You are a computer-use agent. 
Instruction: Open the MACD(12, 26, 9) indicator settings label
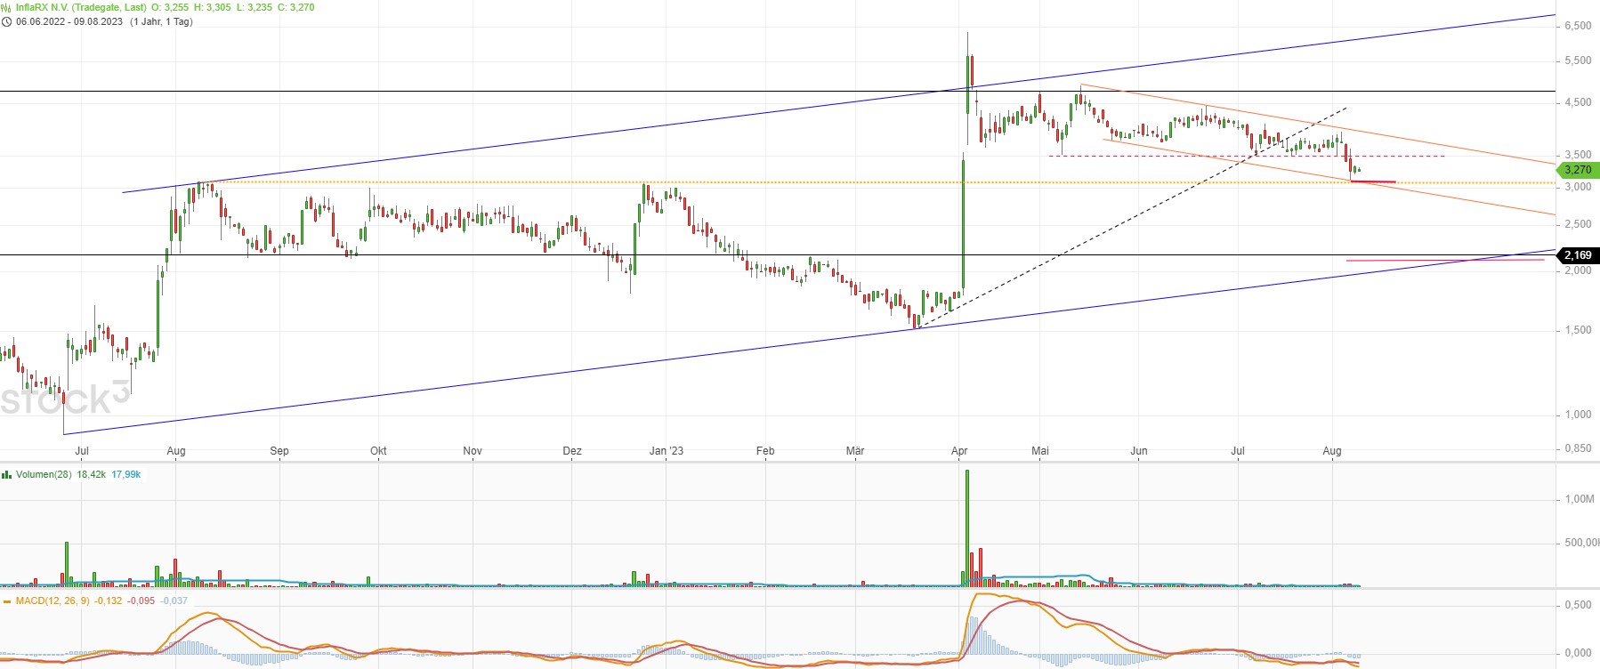click(53, 601)
